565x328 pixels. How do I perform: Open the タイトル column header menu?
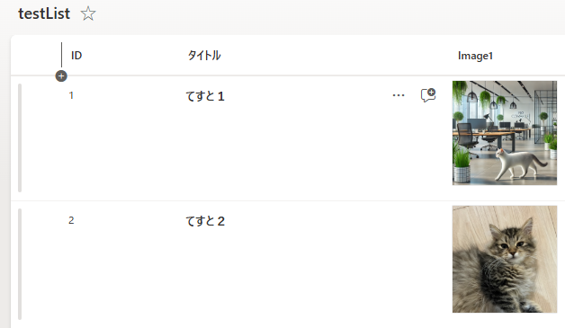click(x=204, y=56)
